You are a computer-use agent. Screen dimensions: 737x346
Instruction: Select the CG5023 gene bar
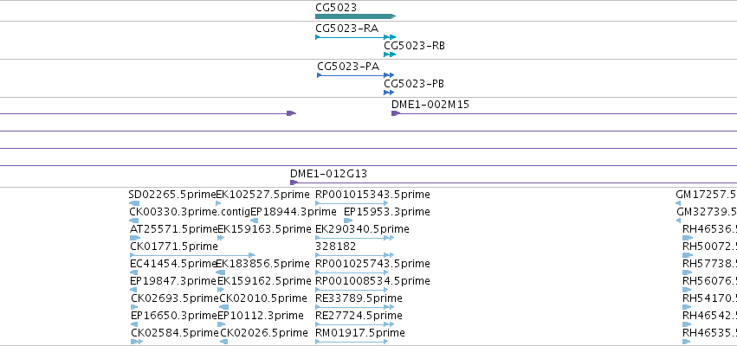coord(355,16)
